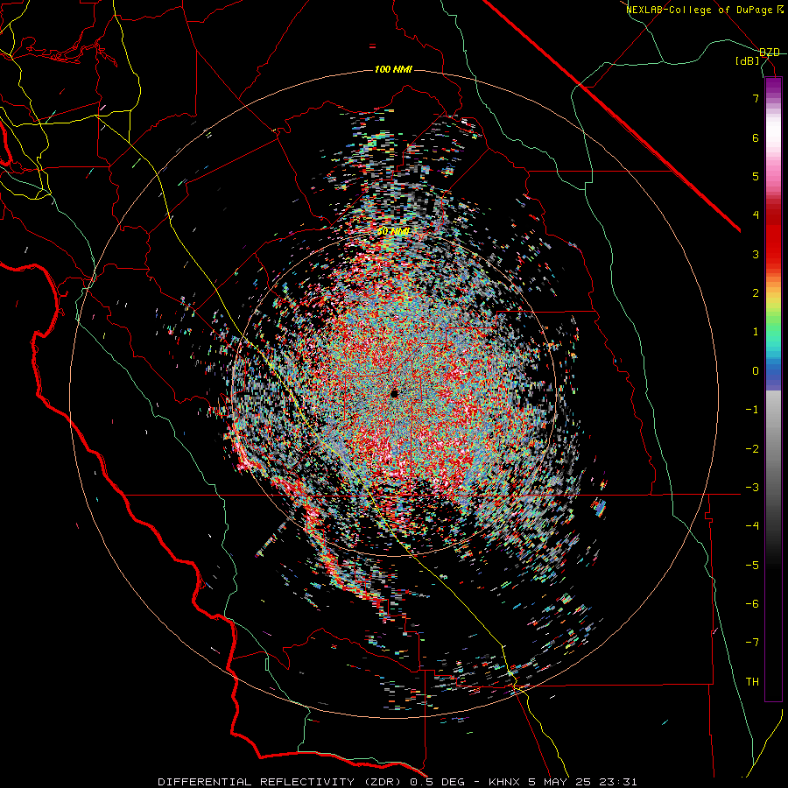Click the "-6" value on the dB scale

[x=752, y=604]
